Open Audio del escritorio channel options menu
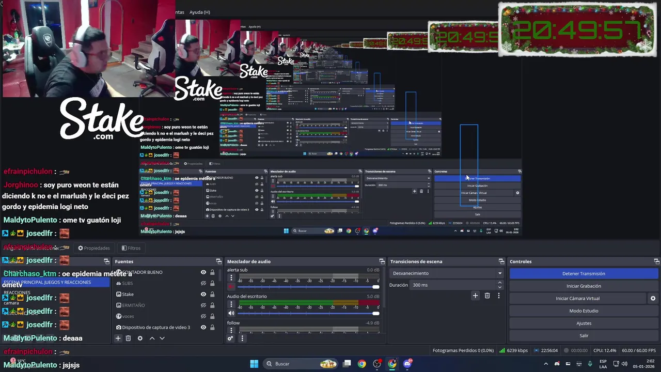Viewport: 661px width, 372px height. tap(231, 304)
